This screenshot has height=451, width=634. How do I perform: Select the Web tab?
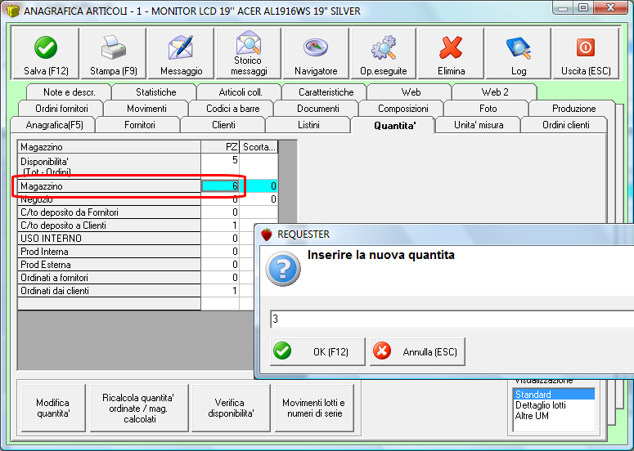411,92
